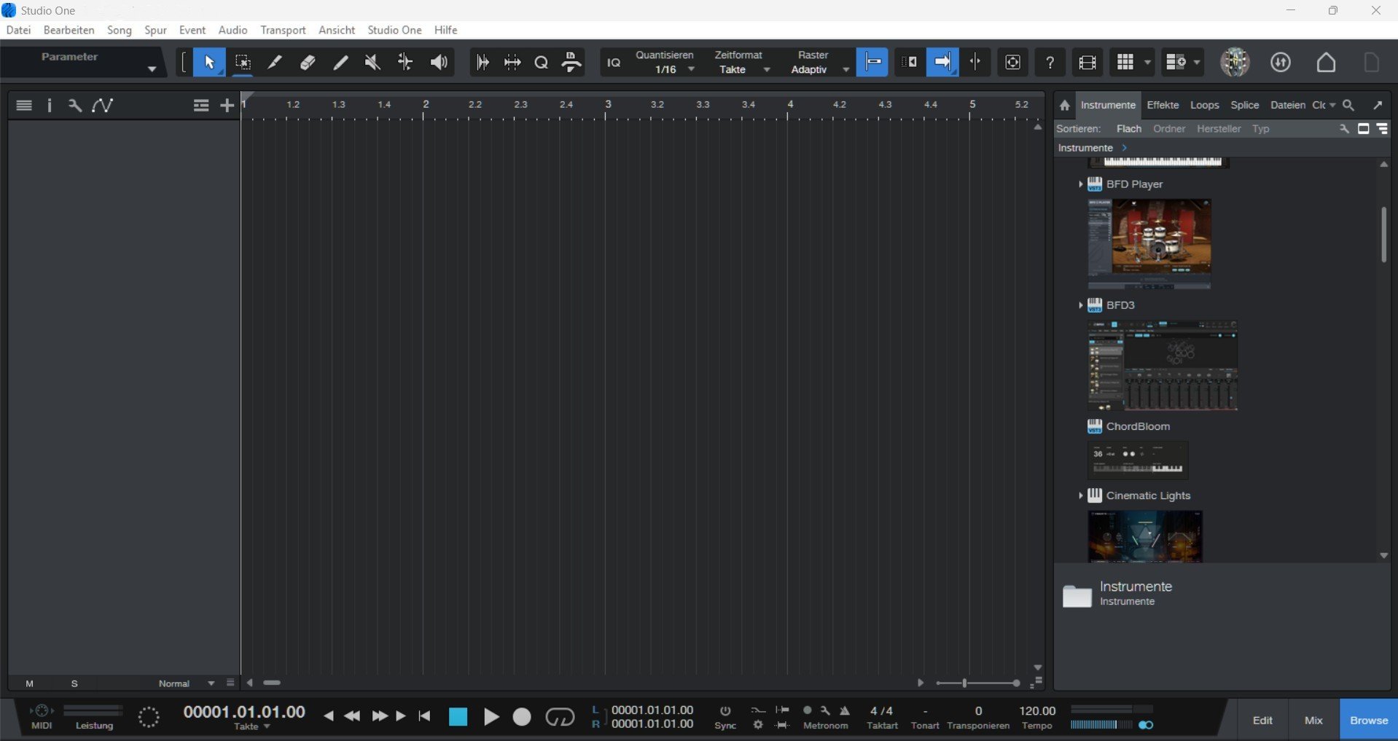The height and width of the screenshot is (741, 1398).
Task: Open the Normal track height dropdown
Action: [x=187, y=683]
